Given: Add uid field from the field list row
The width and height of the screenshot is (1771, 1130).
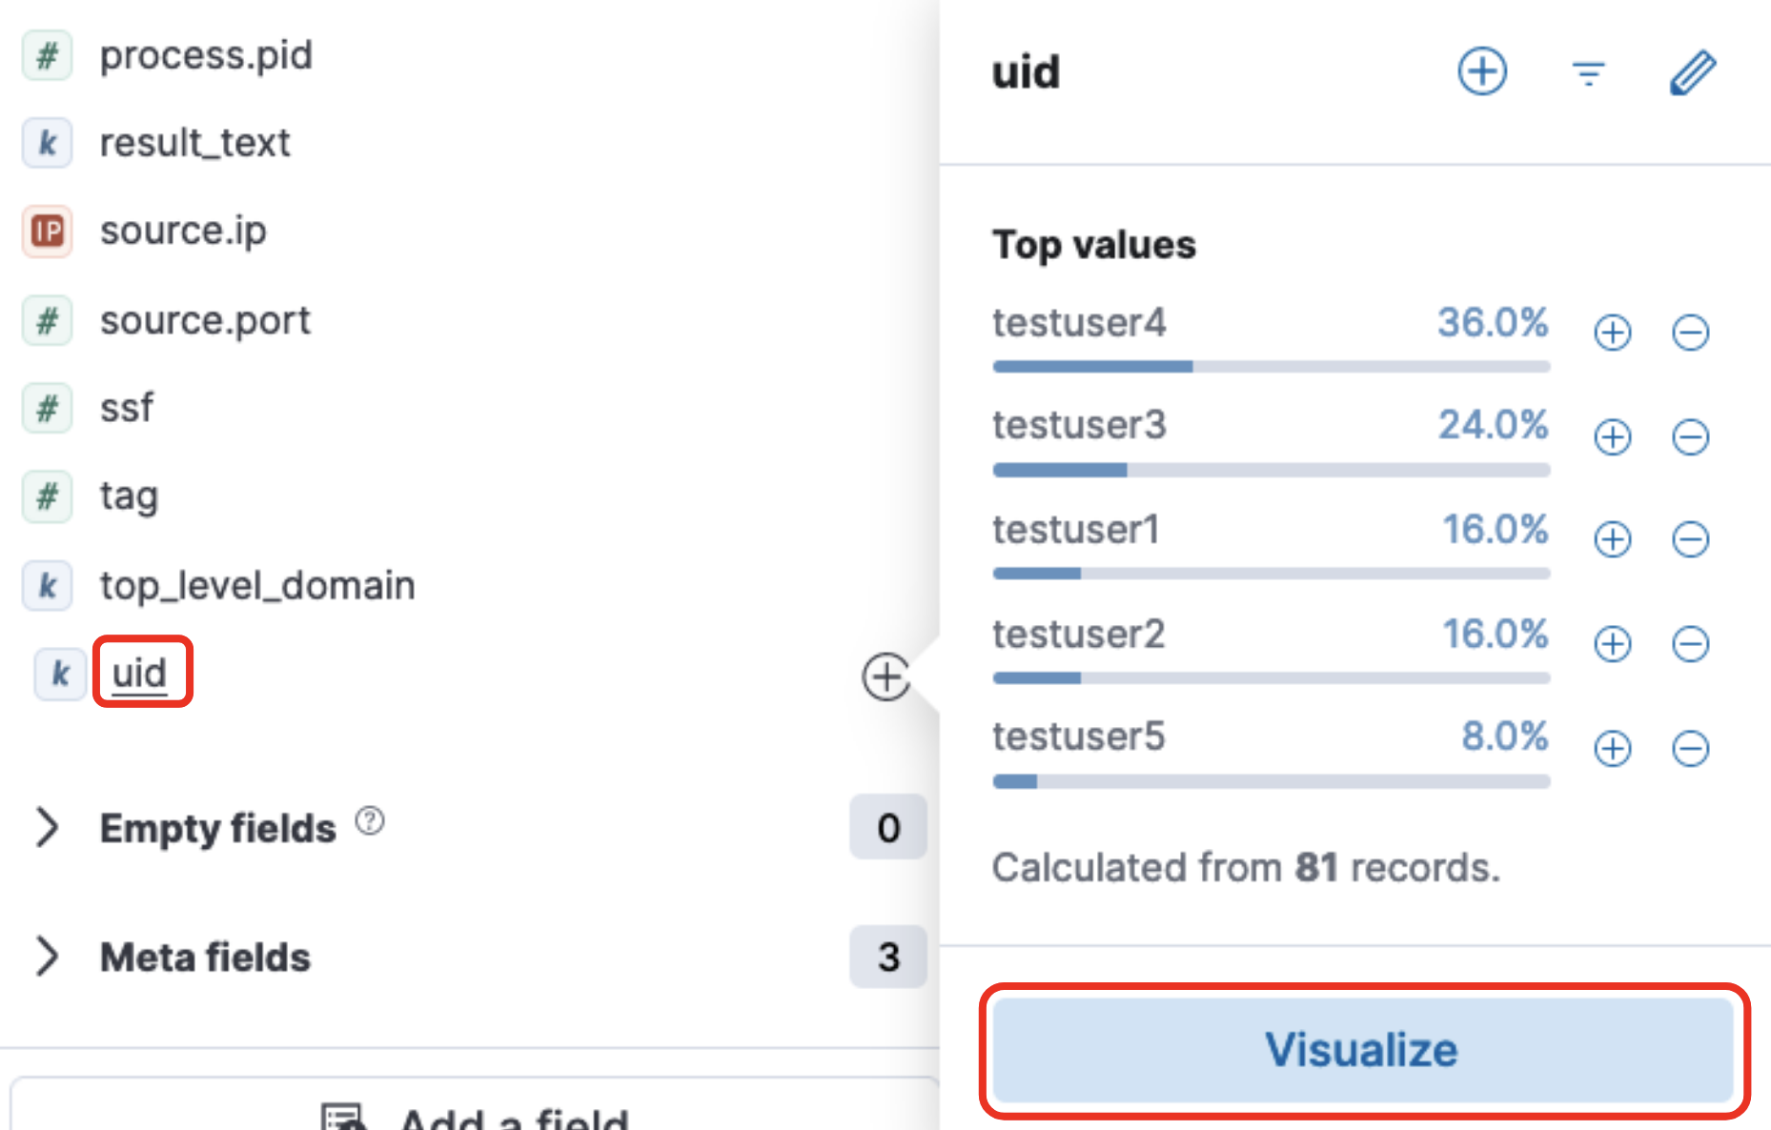Looking at the screenshot, I should [x=885, y=677].
